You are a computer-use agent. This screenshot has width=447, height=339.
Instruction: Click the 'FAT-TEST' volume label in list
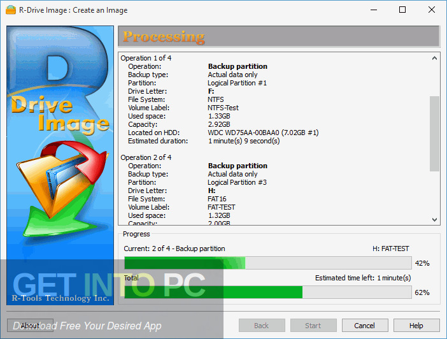222,207
